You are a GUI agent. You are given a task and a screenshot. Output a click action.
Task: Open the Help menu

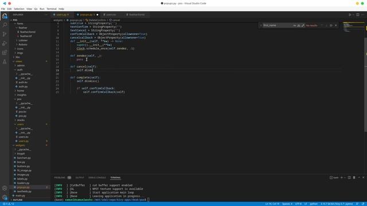[x=61, y=9]
